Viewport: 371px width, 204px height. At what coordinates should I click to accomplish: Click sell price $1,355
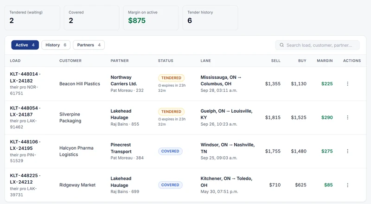coord(273,84)
